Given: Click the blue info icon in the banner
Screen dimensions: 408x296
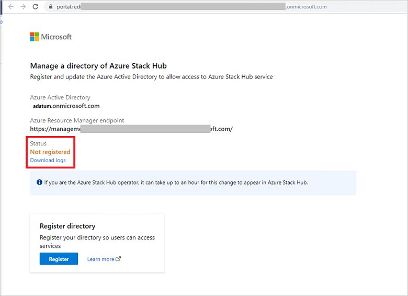Looking at the screenshot, I should [x=39, y=183].
